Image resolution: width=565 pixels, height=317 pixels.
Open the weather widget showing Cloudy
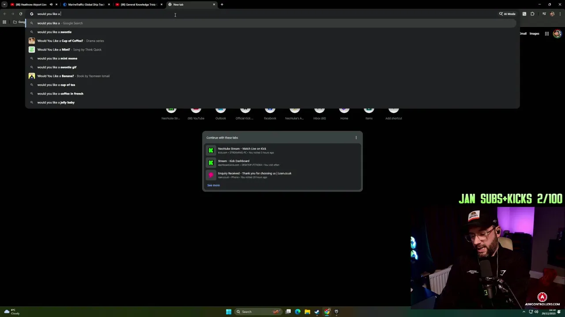(x=12, y=312)
